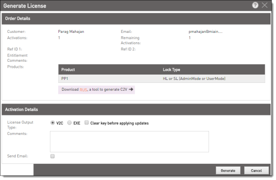This screenshot has width=276, height=180.
Task: Click the arrow icon after generate C2V
Action: [131, 89]
